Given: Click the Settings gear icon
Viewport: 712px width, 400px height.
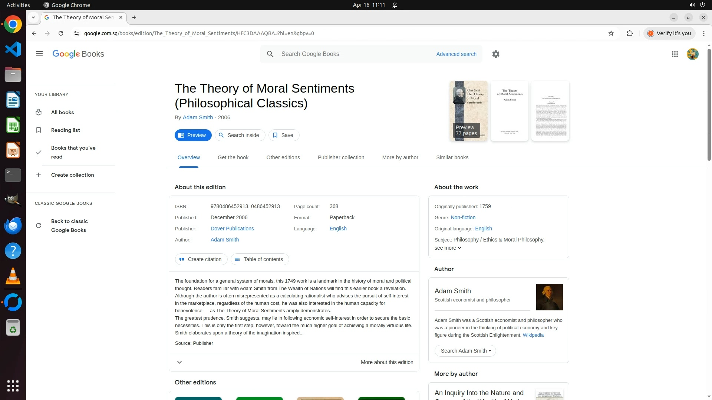Looking at the screenshot, I should click(x=496, y=54).
